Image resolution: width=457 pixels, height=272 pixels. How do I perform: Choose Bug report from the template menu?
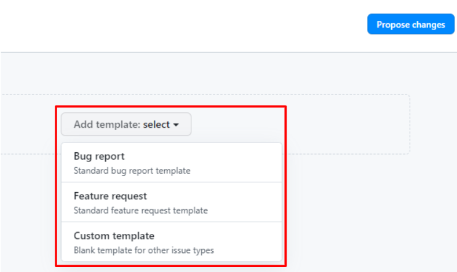coord(172,162)
